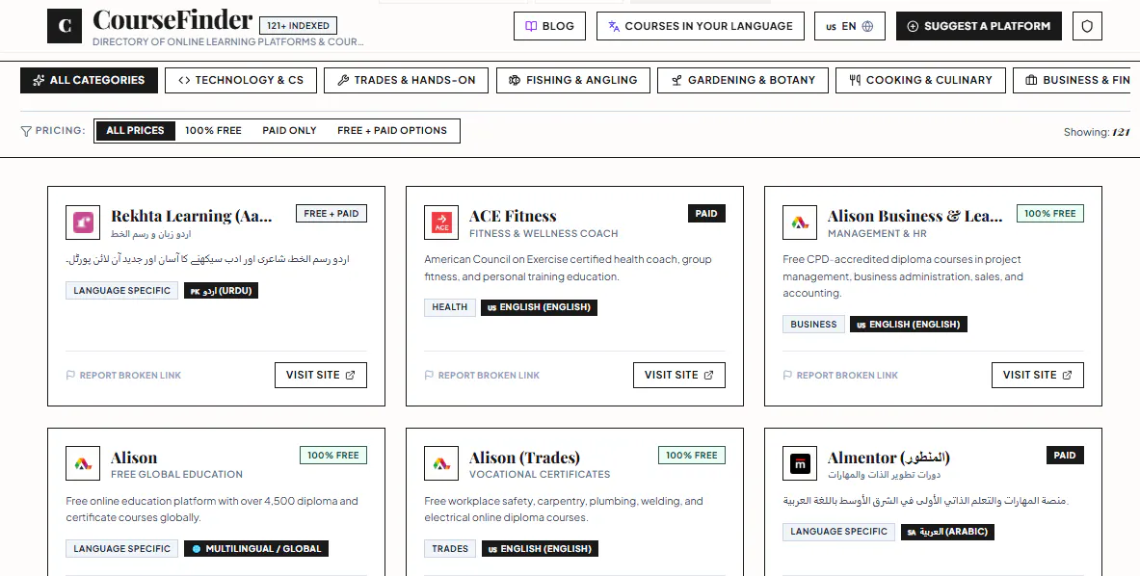Select Paid Only pricing option
Screen dimensions: 1140x576
pyautogui.click(x=289, y=131)
